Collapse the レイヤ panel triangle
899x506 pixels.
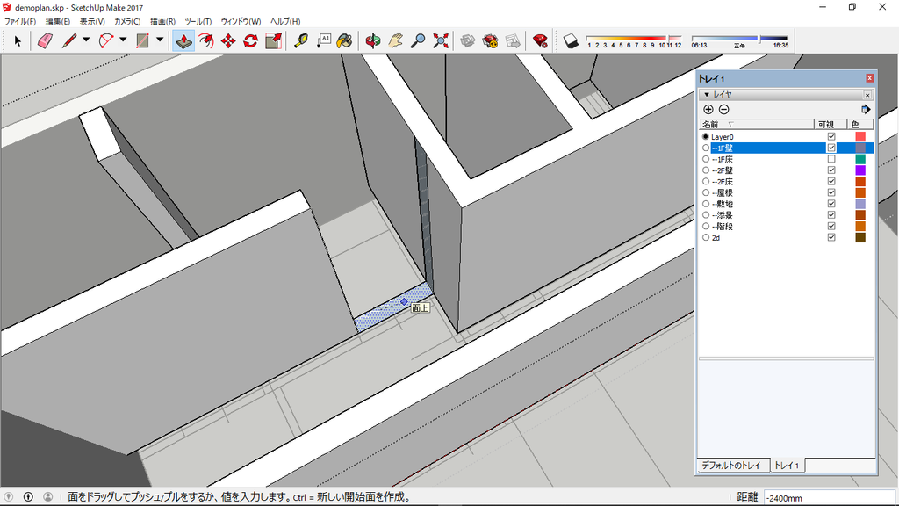(707, 95)
